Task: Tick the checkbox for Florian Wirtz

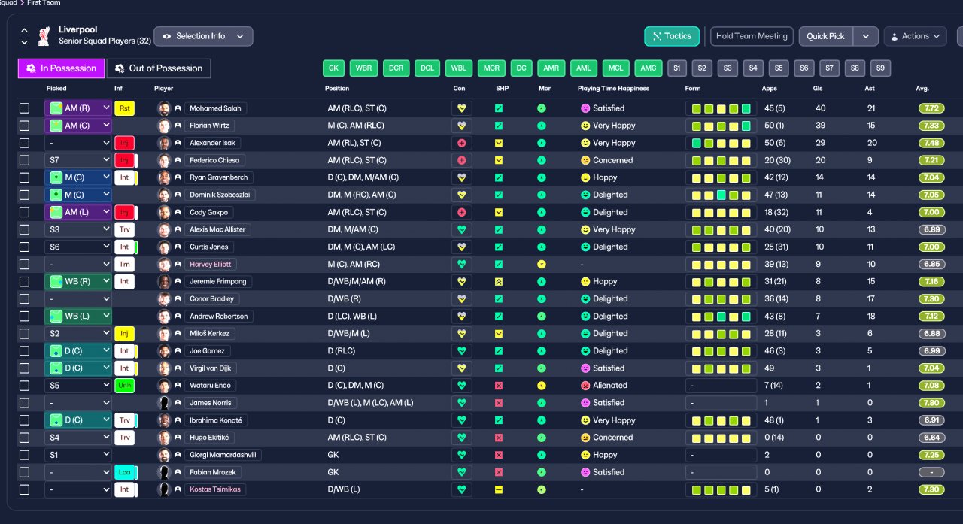Action: pyautogui.click(x=24, y=126)
